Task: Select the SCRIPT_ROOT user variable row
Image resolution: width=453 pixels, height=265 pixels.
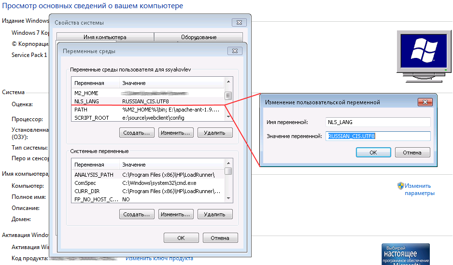Action: coord(148,118)
